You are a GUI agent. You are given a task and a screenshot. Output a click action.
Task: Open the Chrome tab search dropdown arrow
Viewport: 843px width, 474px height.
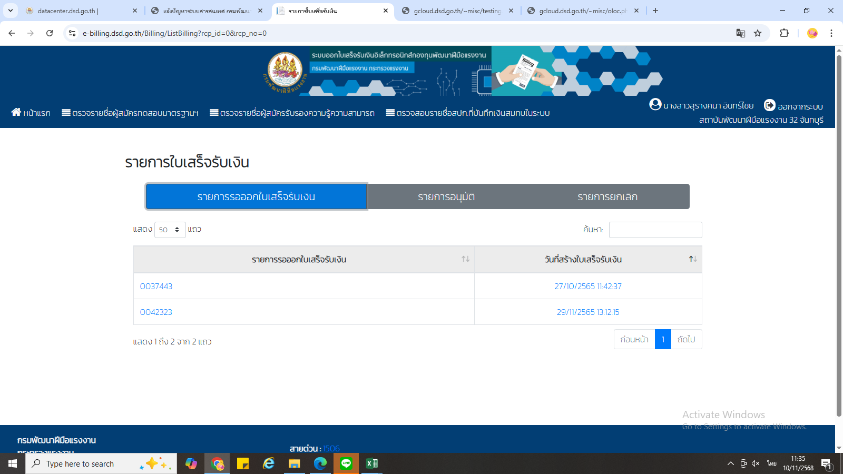[11, 11]
